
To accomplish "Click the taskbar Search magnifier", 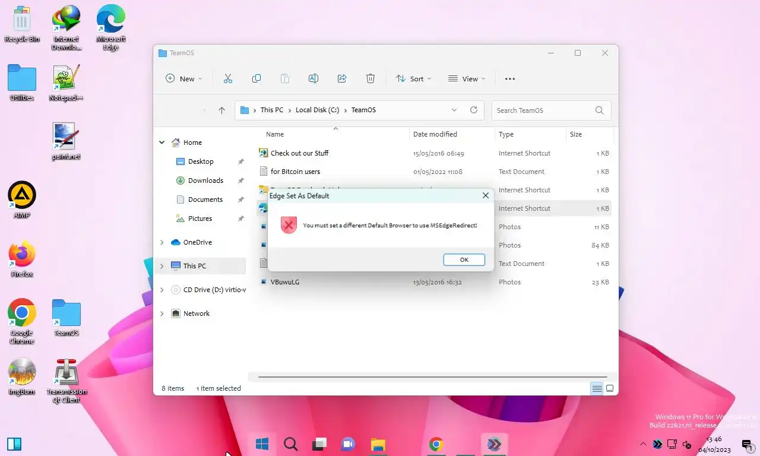I will coord(290,444).
